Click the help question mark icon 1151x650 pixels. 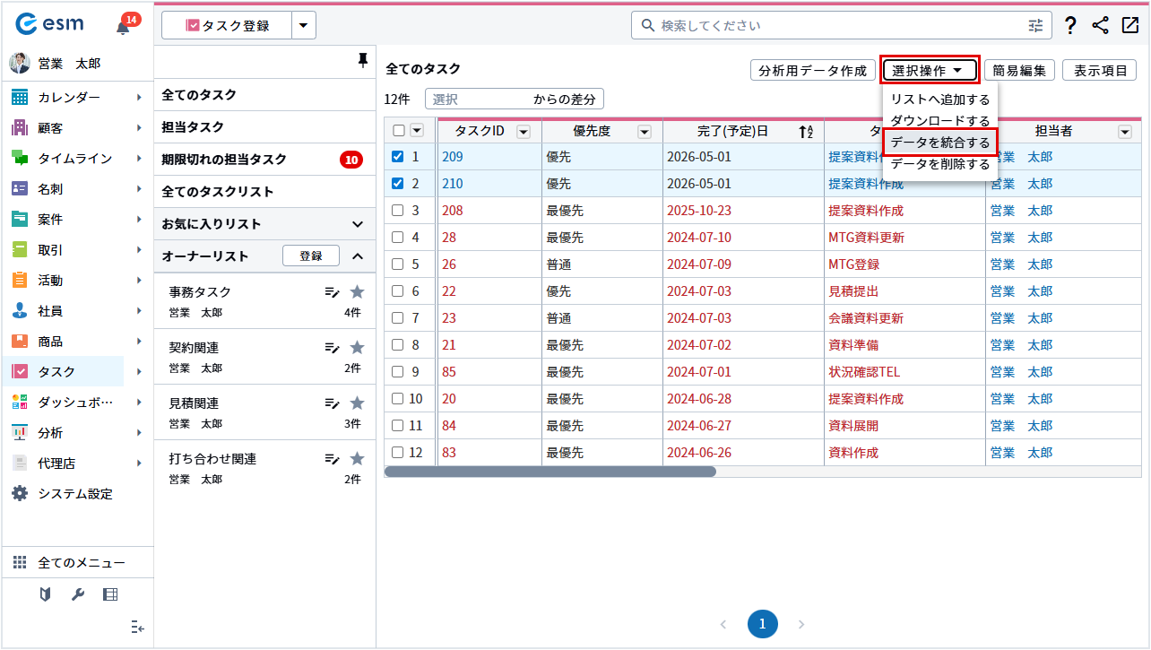coord(1070,26)
